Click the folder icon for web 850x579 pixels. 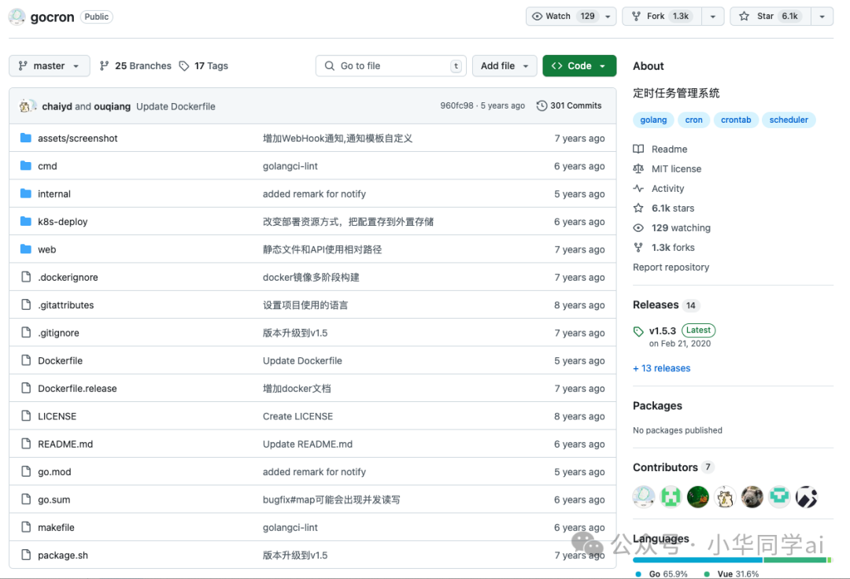(x=25, y=249)
